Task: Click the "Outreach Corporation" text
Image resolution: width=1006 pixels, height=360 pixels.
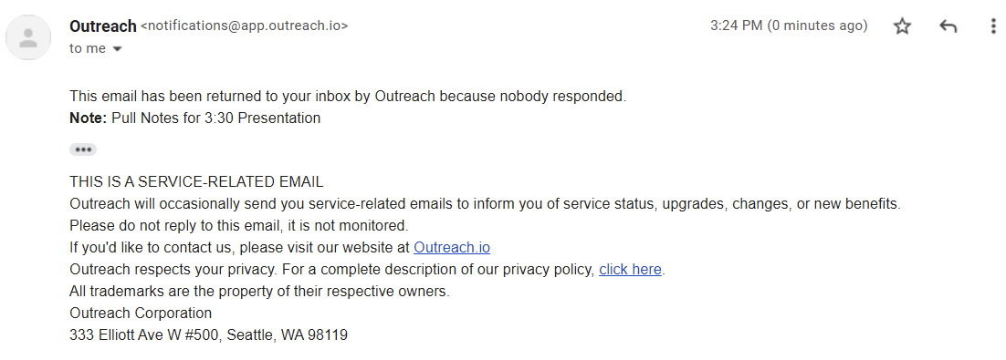Action: 141,314
